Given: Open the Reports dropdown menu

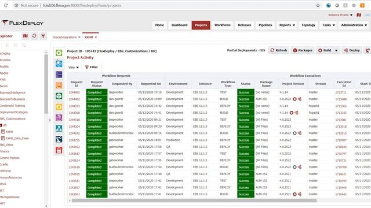Looking at the screenshot, I should pos(287,25).
